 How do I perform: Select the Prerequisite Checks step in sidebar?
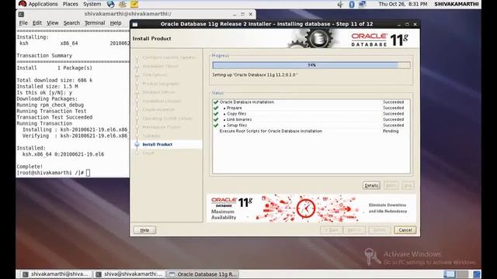pyautogui.click(x=162, y=127)
